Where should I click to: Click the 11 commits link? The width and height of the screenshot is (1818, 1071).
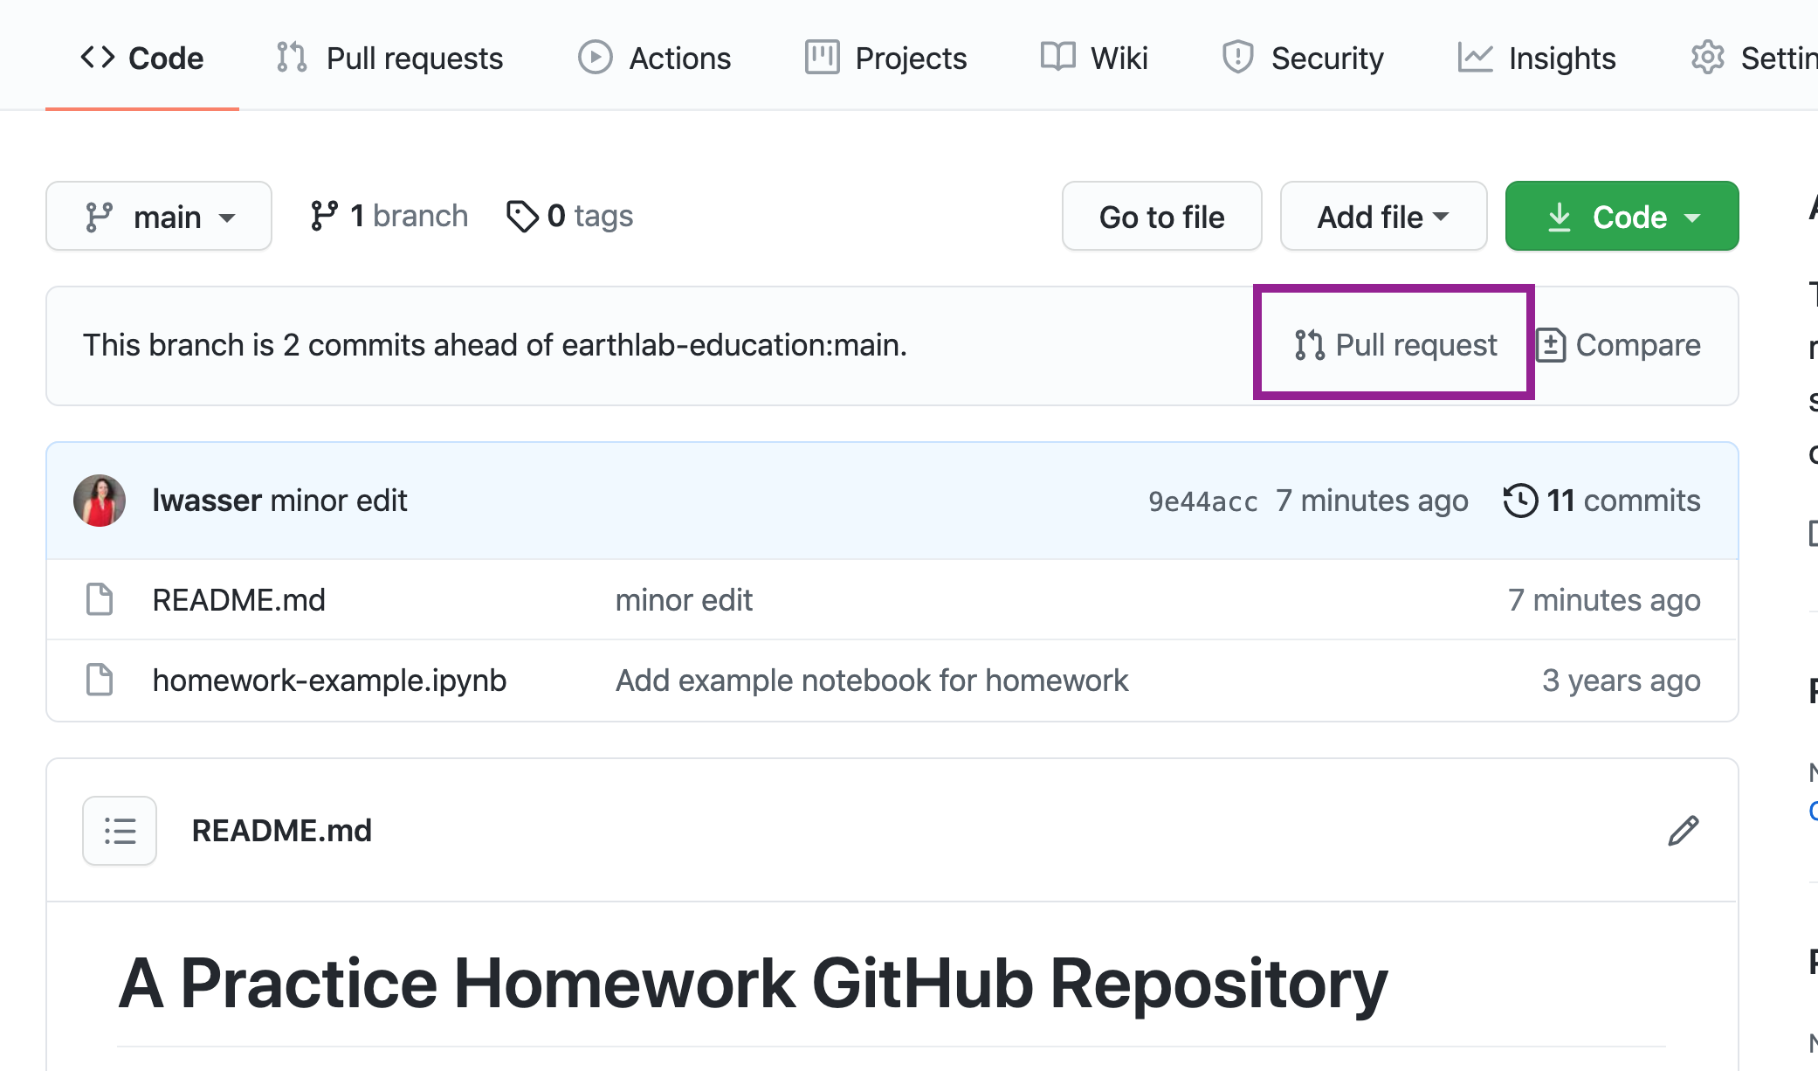coord(1619,500)
